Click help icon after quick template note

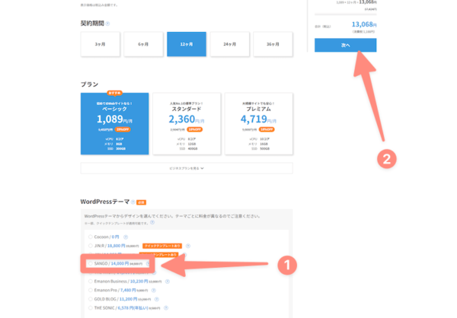click(152, 224)
